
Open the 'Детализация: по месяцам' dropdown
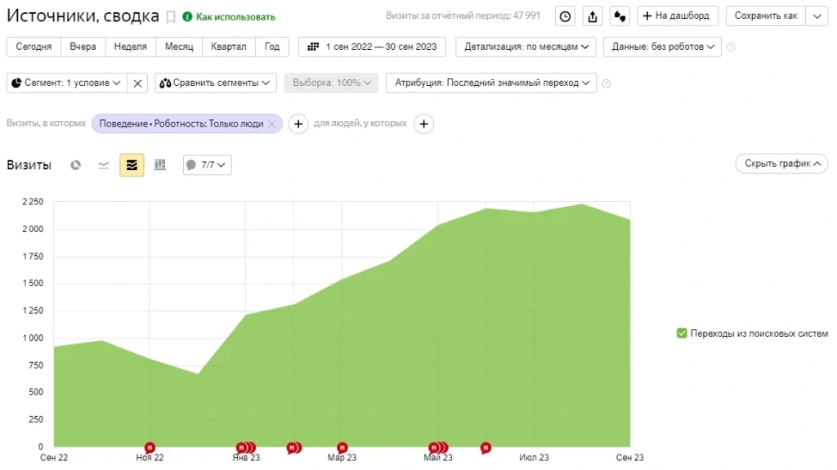[x=526, y=47]
